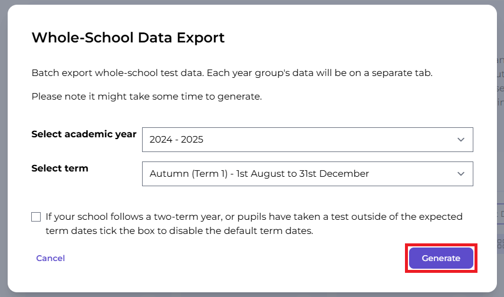Open the Select term combo box
504x297 pixels.
(307, 174)
